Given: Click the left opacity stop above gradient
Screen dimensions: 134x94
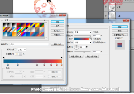Looking at the screenshot, I should [4, 58].
